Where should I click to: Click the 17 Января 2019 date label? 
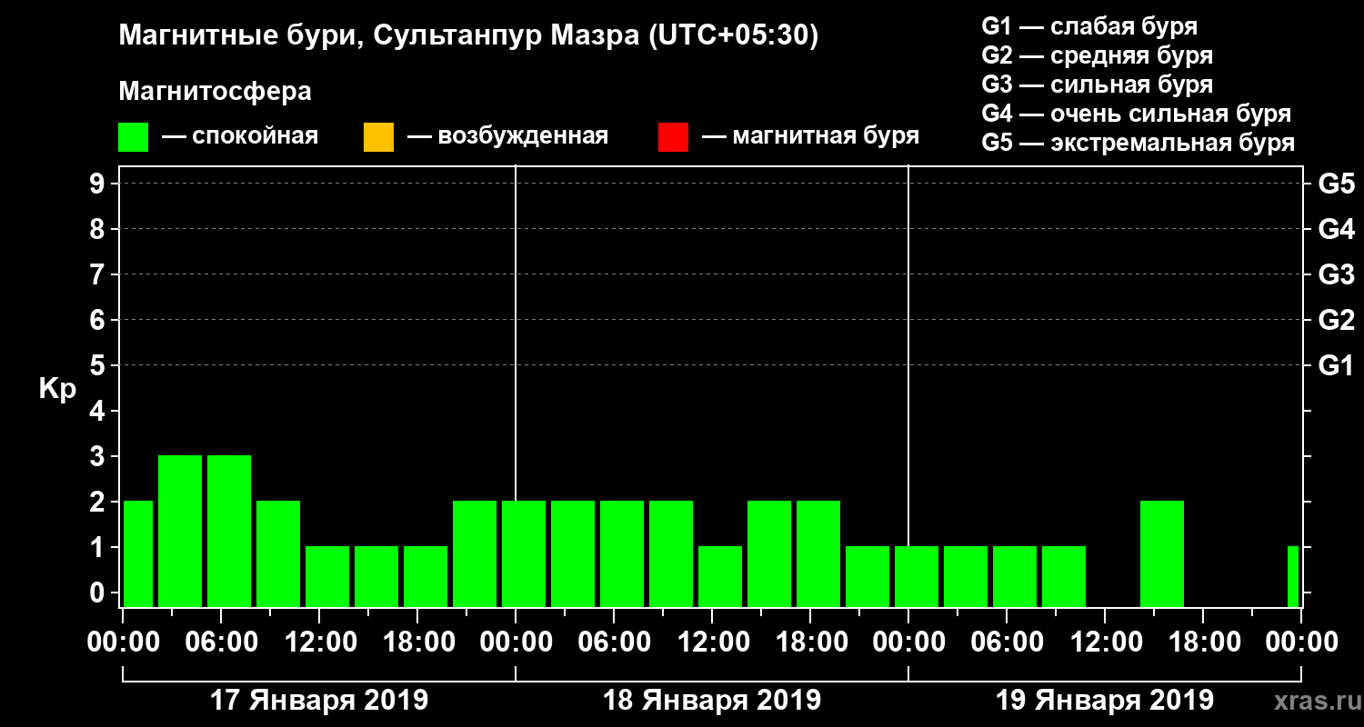pos(319,700)
